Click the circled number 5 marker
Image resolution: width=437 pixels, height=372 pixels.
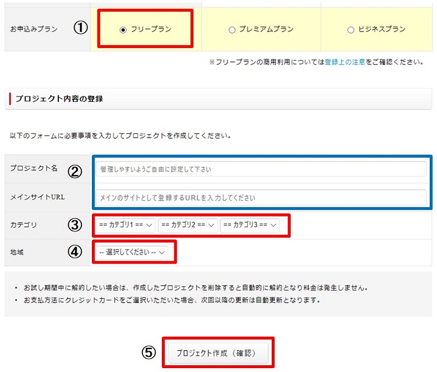(149, 353)
